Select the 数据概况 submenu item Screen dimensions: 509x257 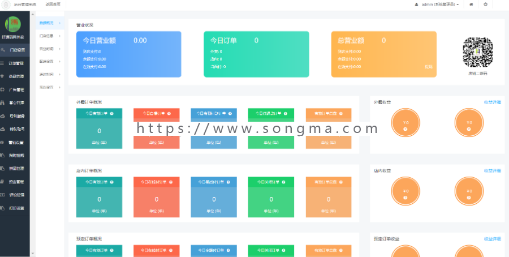[x=50, y=23]
